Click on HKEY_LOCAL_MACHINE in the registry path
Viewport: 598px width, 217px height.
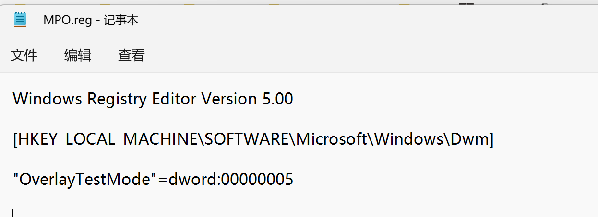[108, 139]
